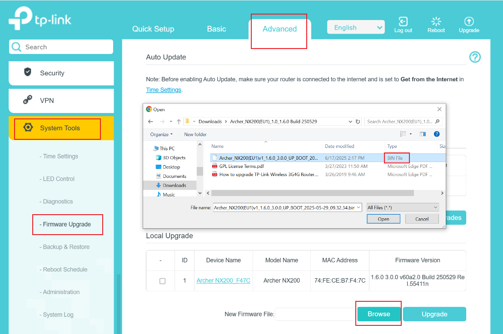Open the English language dropdown
The image size is (503, 334).
(356, 27)
